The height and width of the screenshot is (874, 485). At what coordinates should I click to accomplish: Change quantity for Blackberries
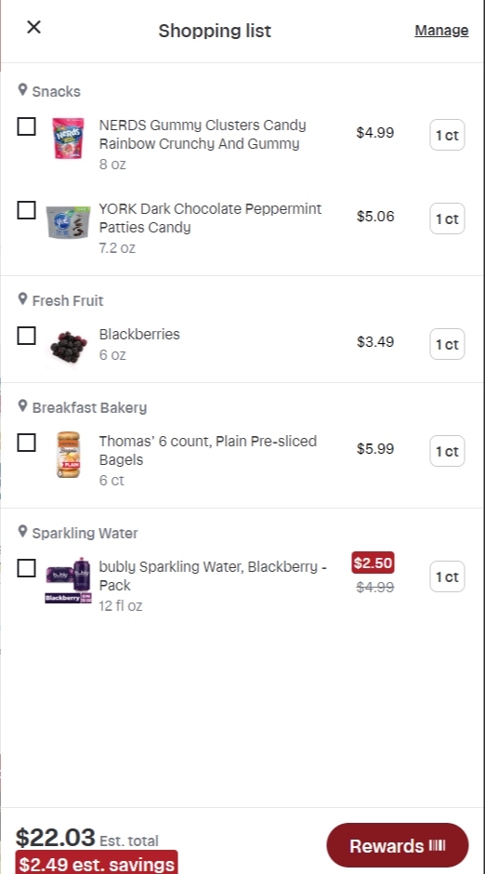tap(447, 344)
